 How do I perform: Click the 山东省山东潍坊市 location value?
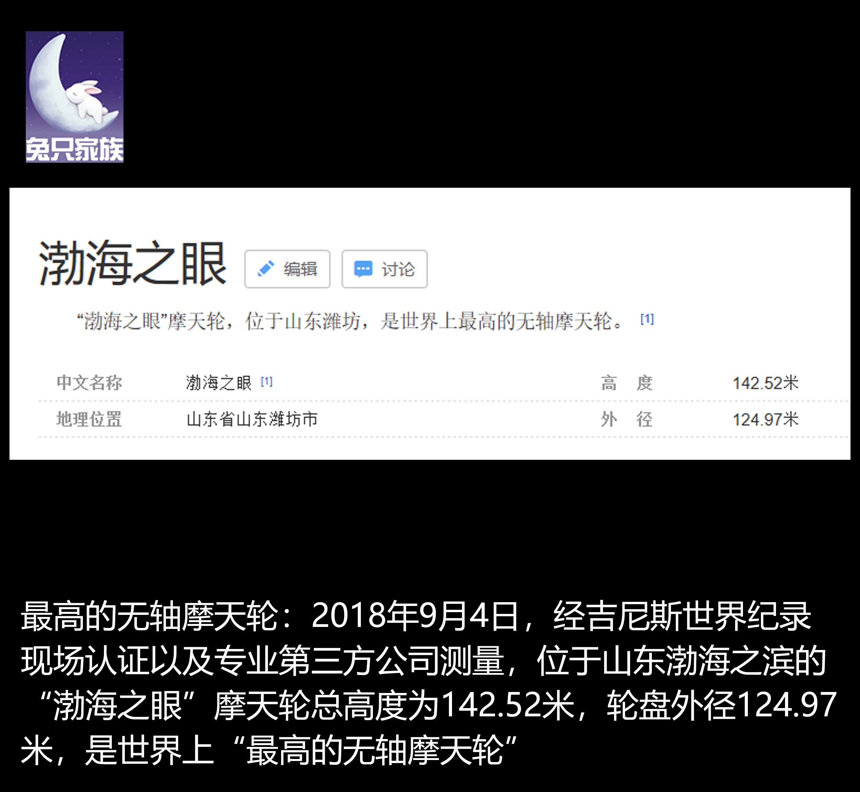coord(252,419)
